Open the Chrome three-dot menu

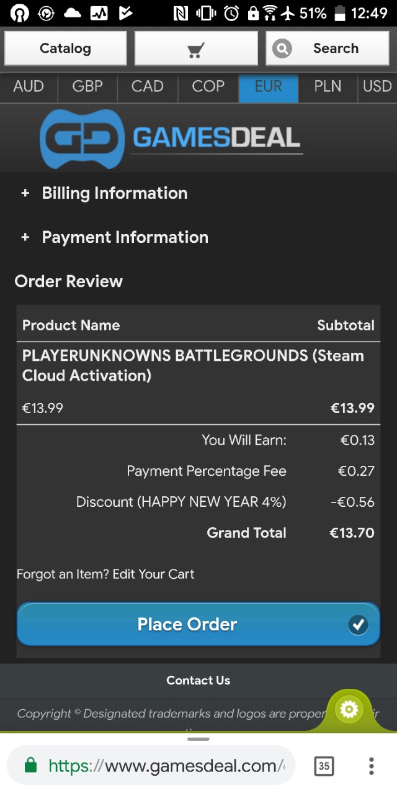pyautogui.click(x=371, y=766)
